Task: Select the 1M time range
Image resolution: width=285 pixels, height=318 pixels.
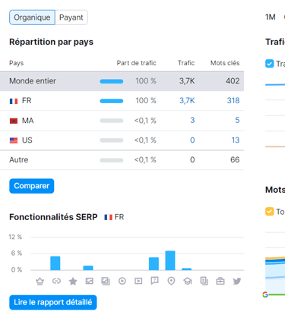Action: 271,17
